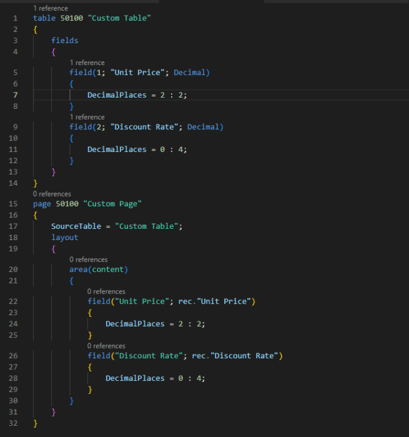Click DecimalPlaces property on line 11
409x437 pixels.
(x=117, y=149)
